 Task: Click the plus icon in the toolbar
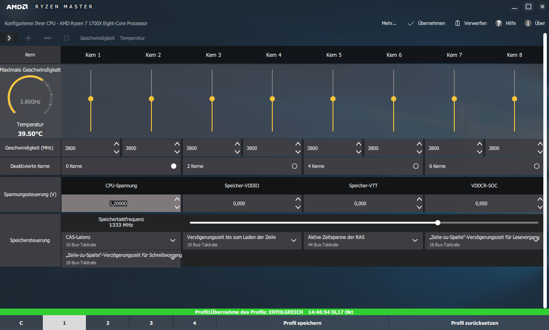point(28,38)
